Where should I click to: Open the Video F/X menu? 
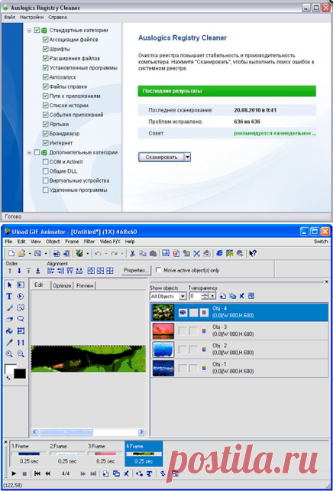(x=110, y=242)
